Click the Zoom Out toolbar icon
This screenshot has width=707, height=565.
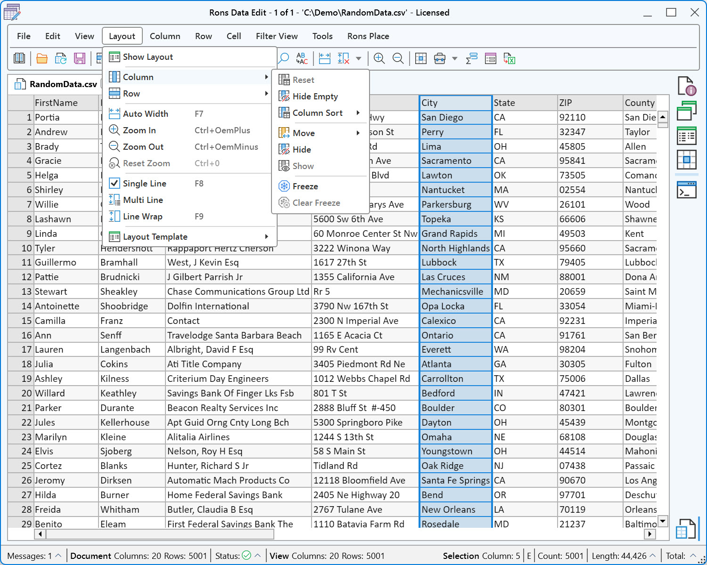(x=398, y=58)
